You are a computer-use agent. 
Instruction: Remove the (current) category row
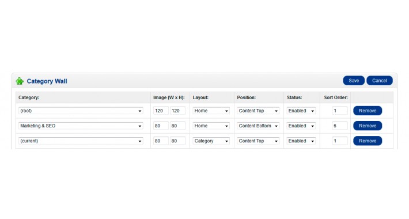coord(368,141)
